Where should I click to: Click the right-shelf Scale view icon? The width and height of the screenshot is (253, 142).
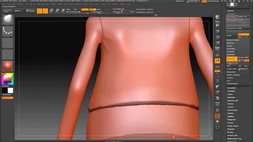(217, 93)
